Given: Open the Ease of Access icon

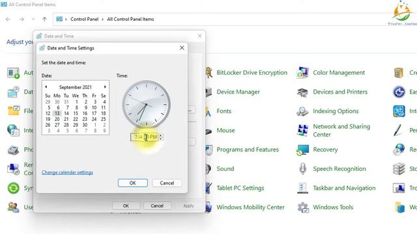Looking at the screenshot, I should click(x=399, y=92).
